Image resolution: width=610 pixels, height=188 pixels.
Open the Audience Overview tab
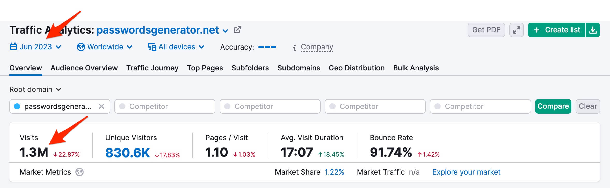(84, 68)
